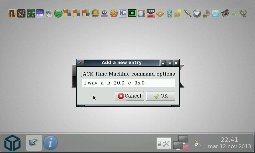Click the date 'mar 12 nov 2013'
Screen dimensions: 255x153
tap(229, 147)
